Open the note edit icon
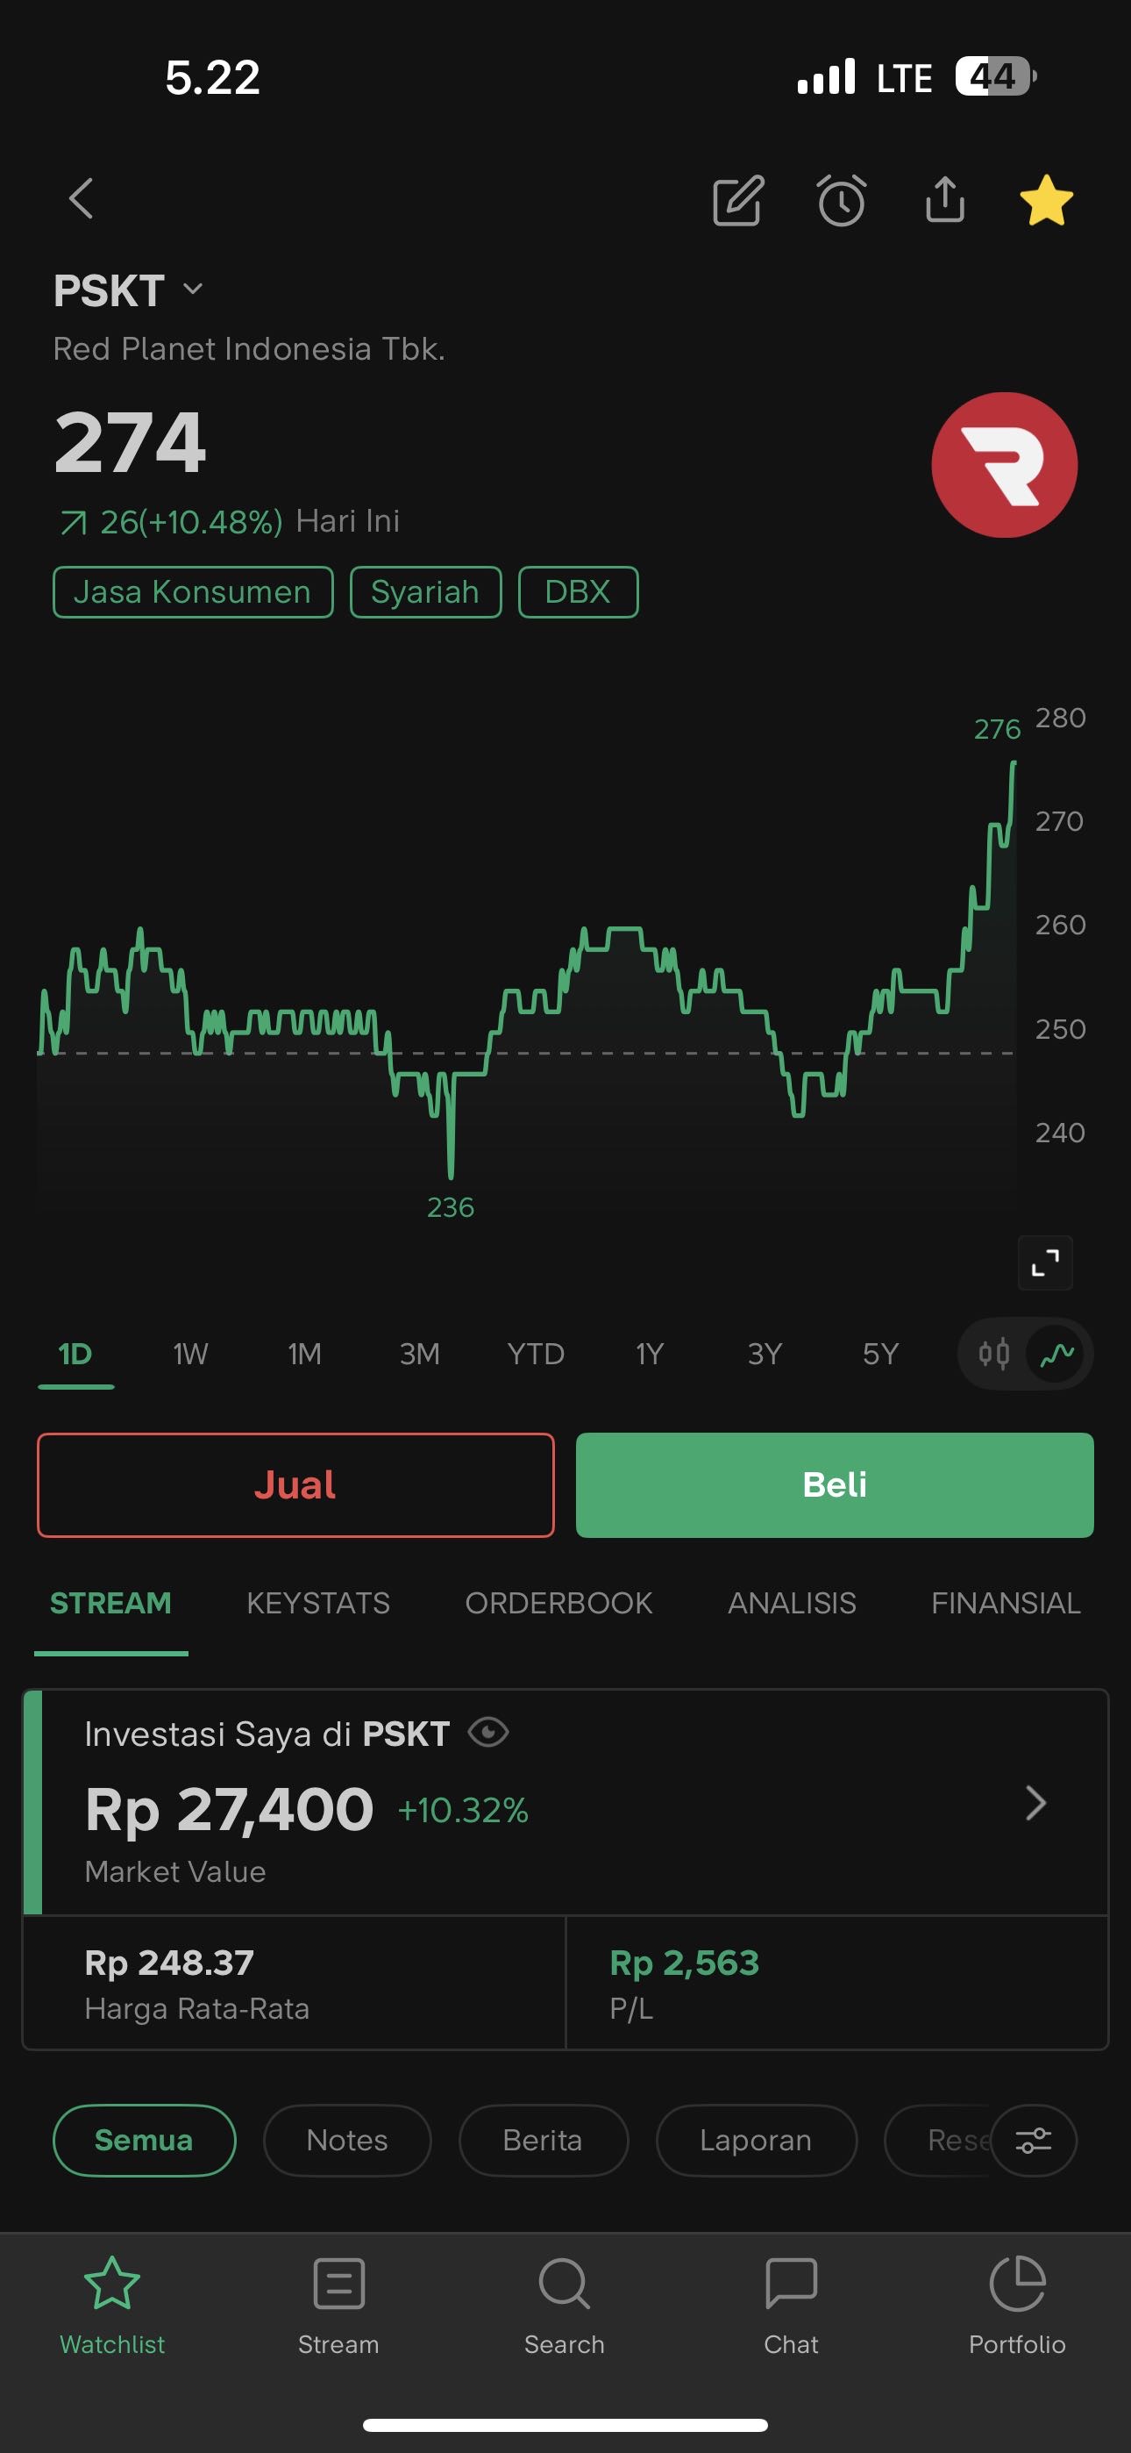The height and width of the screenshot is (2453, 1131). 738,200
